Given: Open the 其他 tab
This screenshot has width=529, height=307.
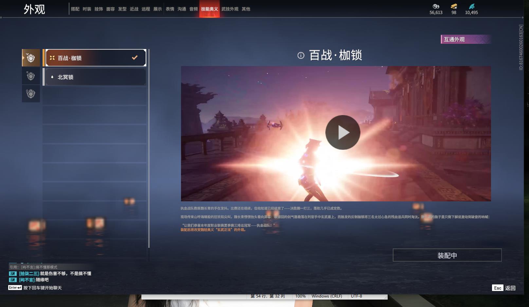Looking at the screenshot, I should point(246,9).
